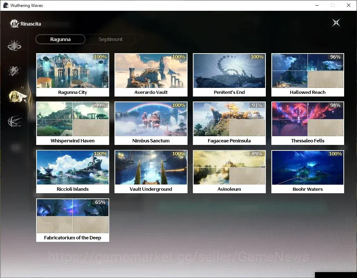The image size is (357, 278).
Task: Select the Ragunna tab
Action: tap(61, 39)
